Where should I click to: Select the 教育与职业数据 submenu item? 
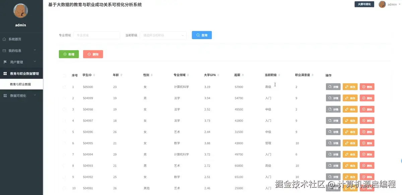(21, 84)
